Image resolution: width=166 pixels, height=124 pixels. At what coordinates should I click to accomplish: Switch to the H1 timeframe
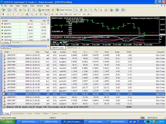click(70, 14)
